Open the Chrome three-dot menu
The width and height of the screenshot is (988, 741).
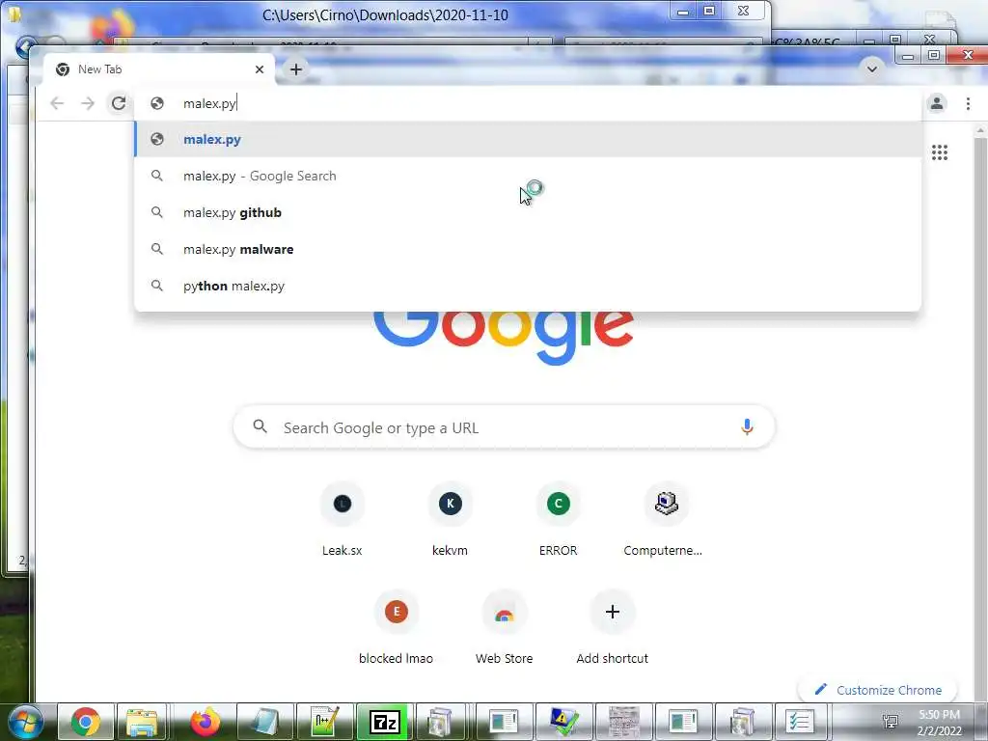[x=968, y=102]
